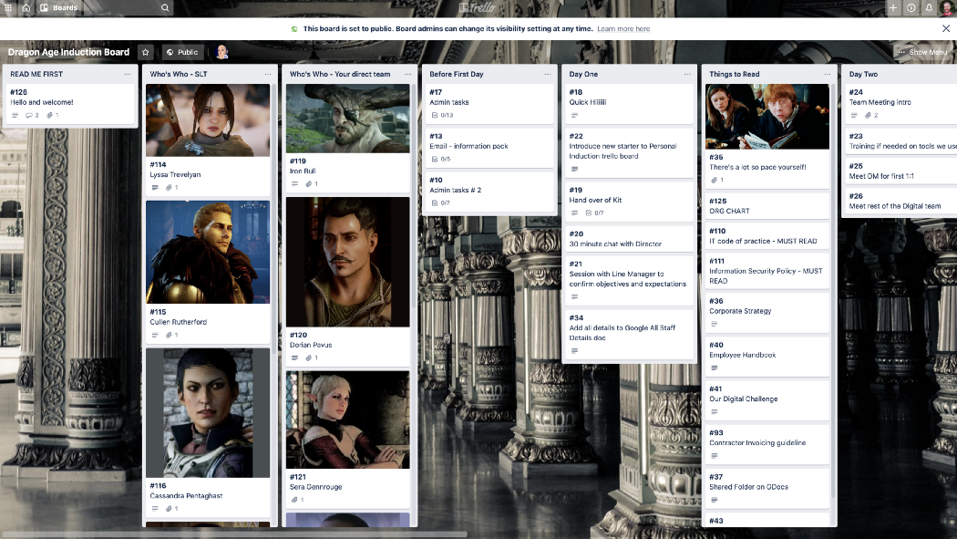957x539 pixels.
Task: Open the Boards menu button
Action: pos(59,7)
